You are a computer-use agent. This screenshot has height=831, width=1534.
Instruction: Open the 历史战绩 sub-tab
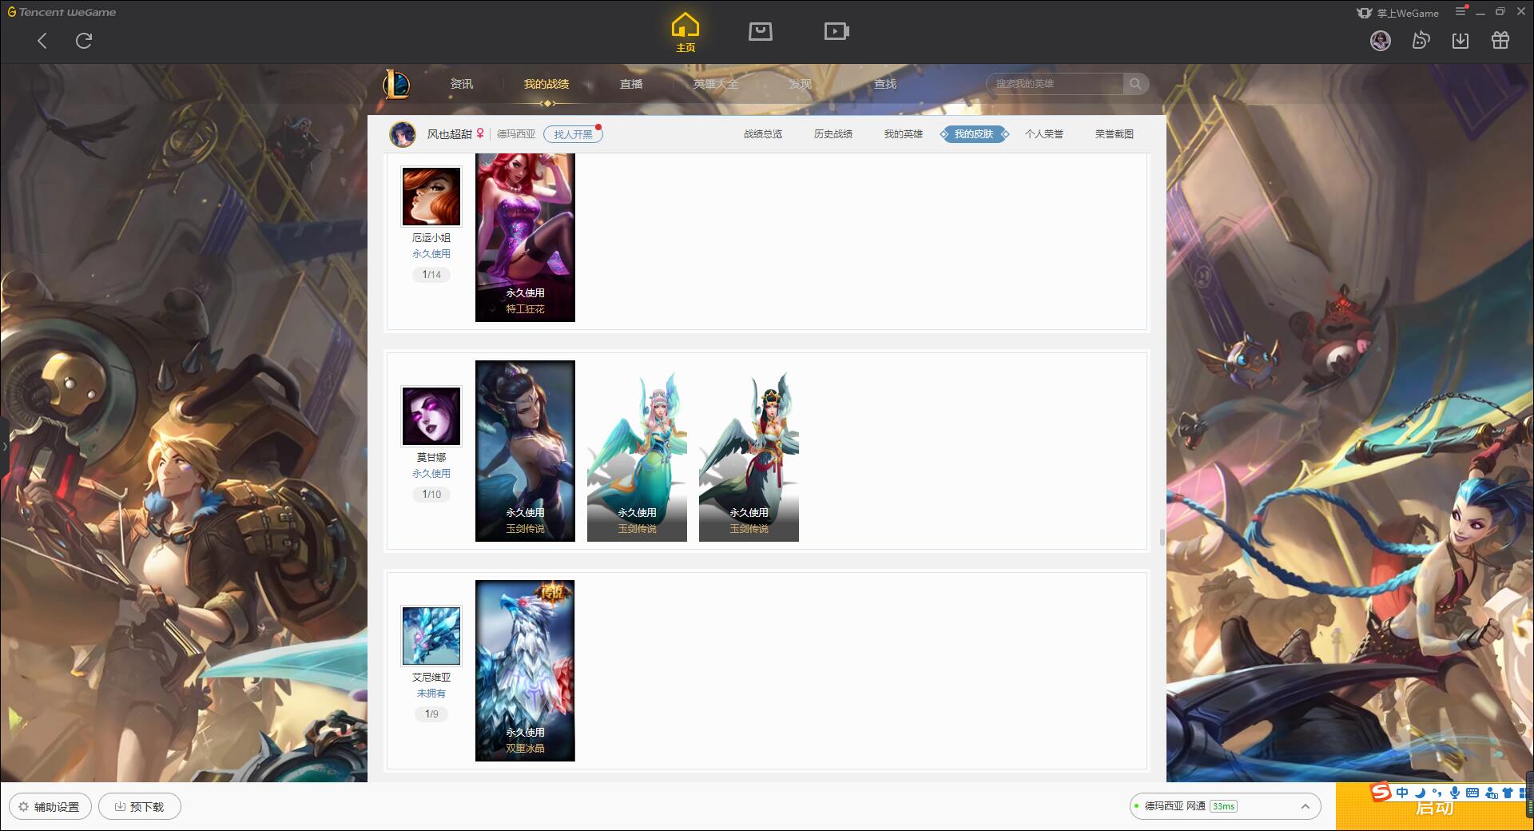pyautogui.click(x=833, y=134)
